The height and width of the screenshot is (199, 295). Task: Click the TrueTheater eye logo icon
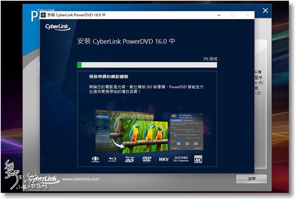(95, 159)
